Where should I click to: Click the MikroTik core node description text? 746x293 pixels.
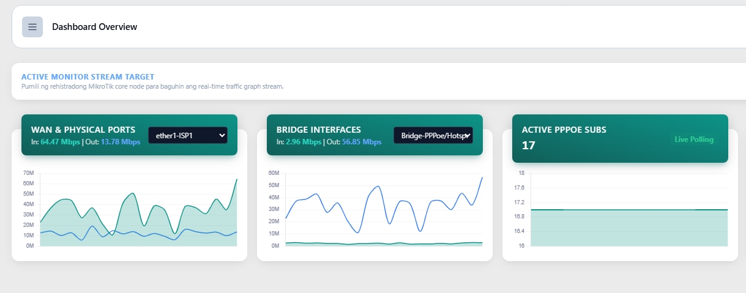tap(152, 87)
